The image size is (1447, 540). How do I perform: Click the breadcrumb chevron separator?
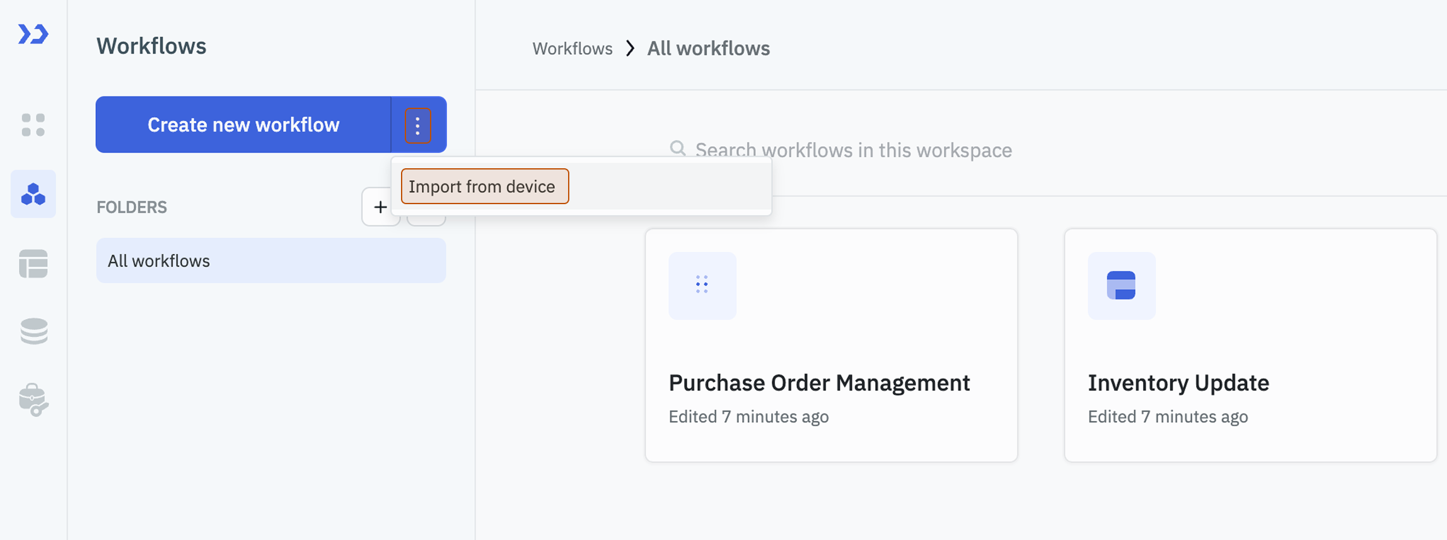(630, 49)
